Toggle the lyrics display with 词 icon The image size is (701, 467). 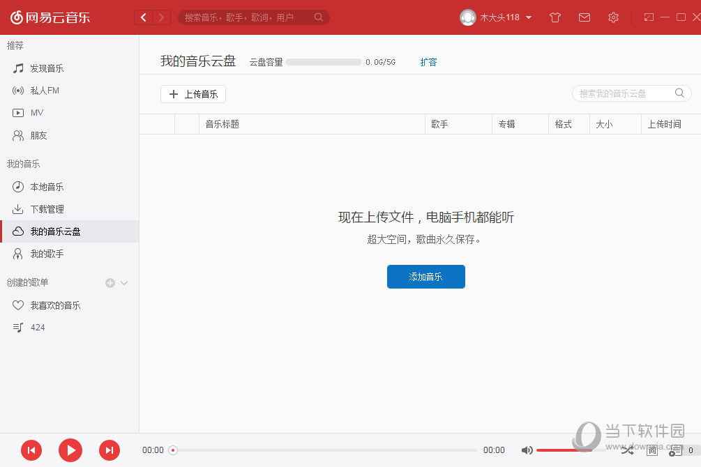click(651, 450)
